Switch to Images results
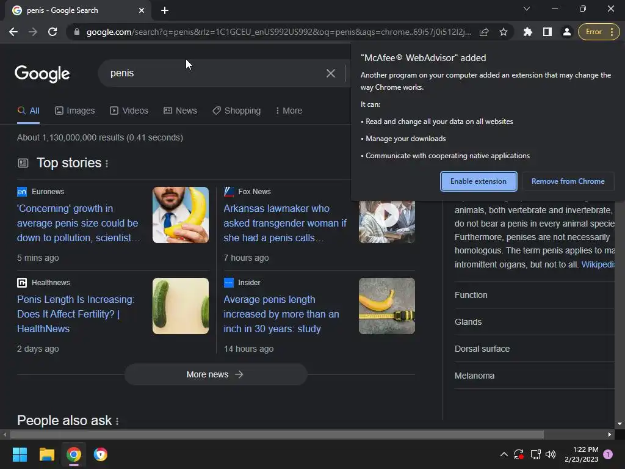The width and height of the screenshot is (625, 469). tap(75, 111)
